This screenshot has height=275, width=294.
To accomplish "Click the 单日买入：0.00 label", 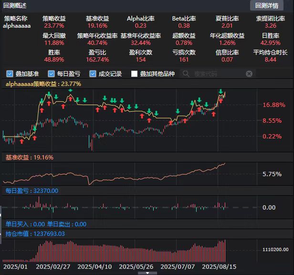I will 25,224.
